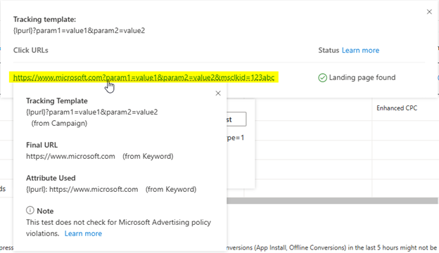Click the policy violations note text
Viewport: 439px width, 253px height.
pos(118,228)
